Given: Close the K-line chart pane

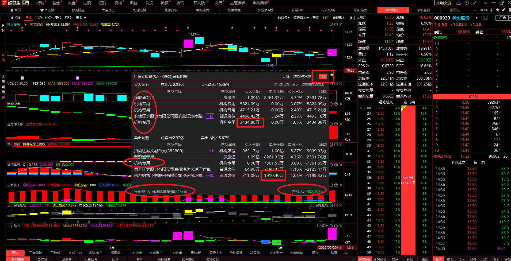Looking at the screenshot, I should (x=341, y=24).
